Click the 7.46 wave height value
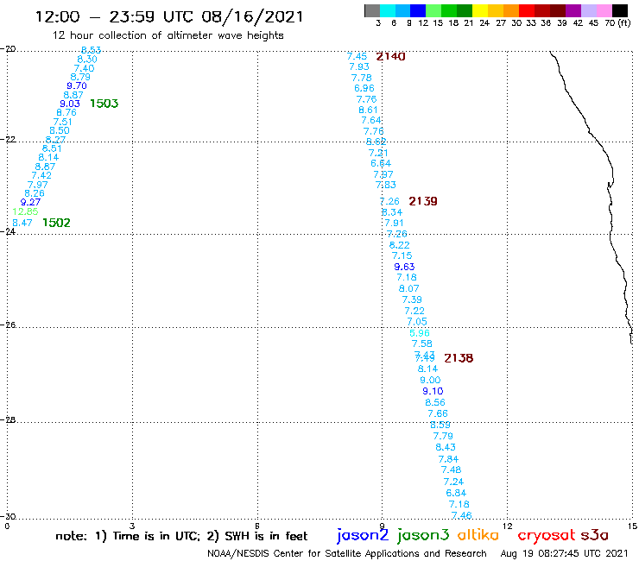Screen dimensions: 639x561 pyautogui.click(x=461, y=516)
